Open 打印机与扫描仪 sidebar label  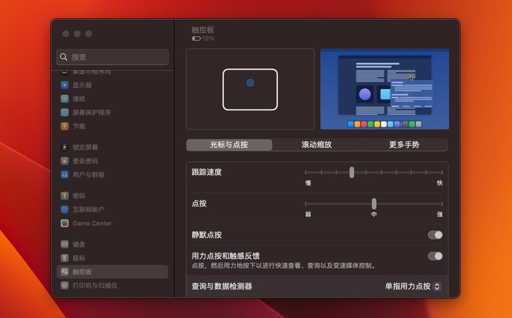click(95, 285)
